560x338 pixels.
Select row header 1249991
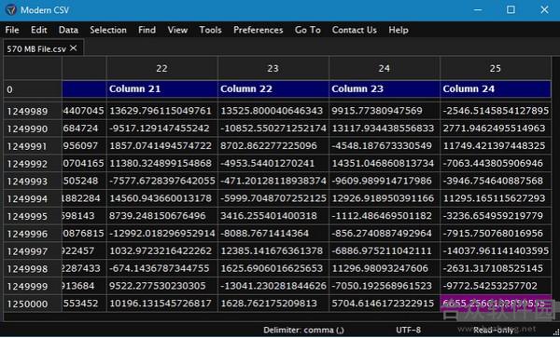[x=33, y=146]
